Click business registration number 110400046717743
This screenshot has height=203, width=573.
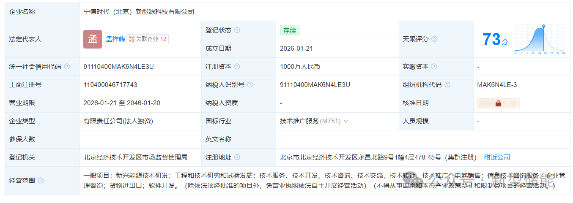click(110, 85)
